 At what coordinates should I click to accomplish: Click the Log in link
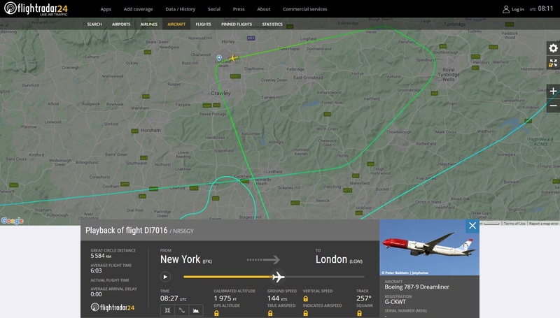(x=513, y=9)
